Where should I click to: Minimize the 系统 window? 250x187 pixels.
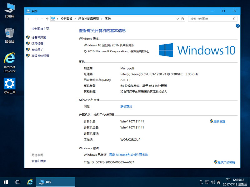212,11
